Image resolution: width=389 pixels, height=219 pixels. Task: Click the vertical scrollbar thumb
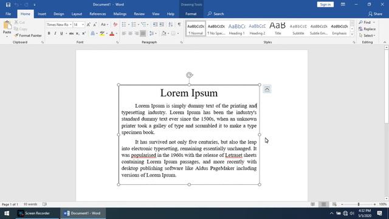tap(387, 87)
